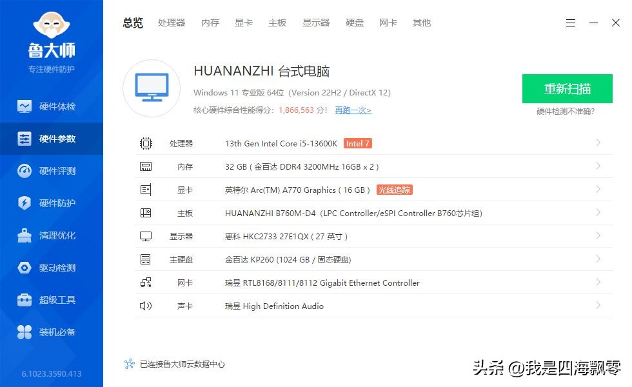
Task: Switch to the 显示器 tab
Action: coord(316,23)
